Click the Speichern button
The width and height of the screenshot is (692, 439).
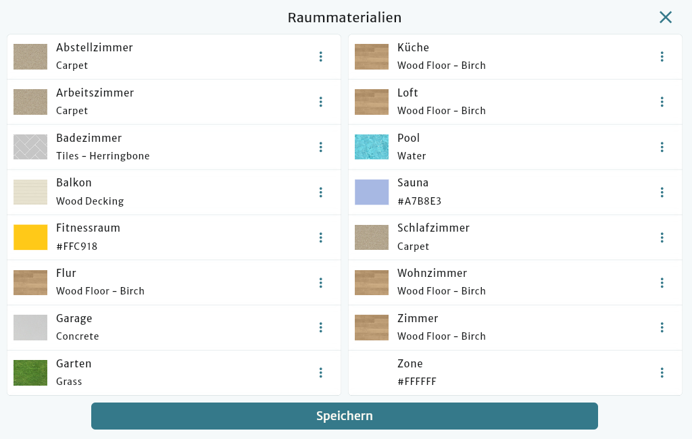tap(345, 416)
